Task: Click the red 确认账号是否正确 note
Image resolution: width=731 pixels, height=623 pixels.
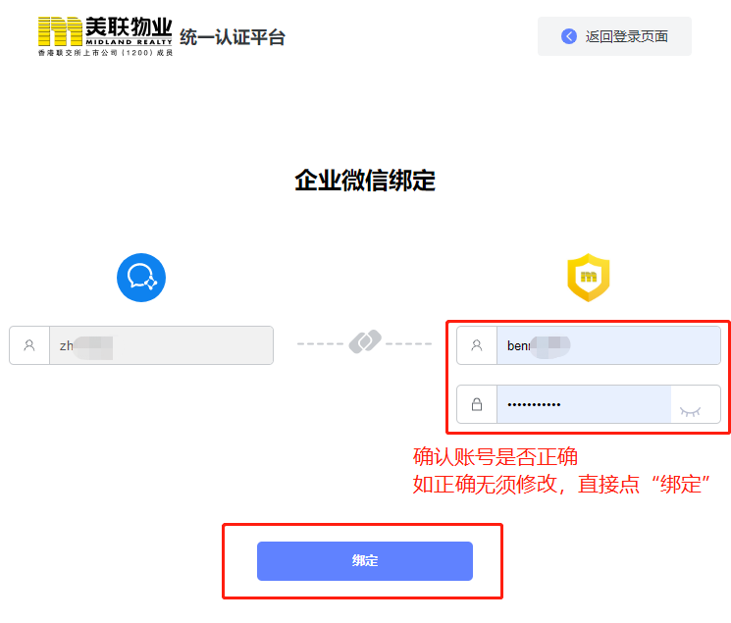Action: pyautogui.click(x=496, y=456)
